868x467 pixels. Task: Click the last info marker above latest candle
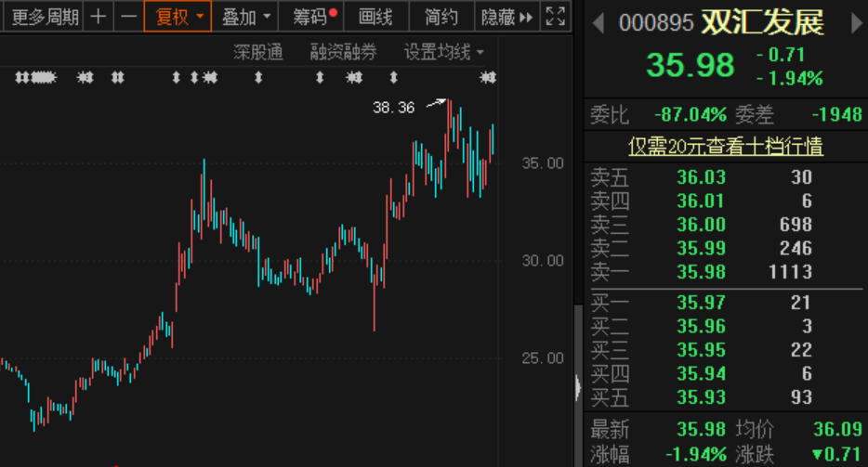483,77
